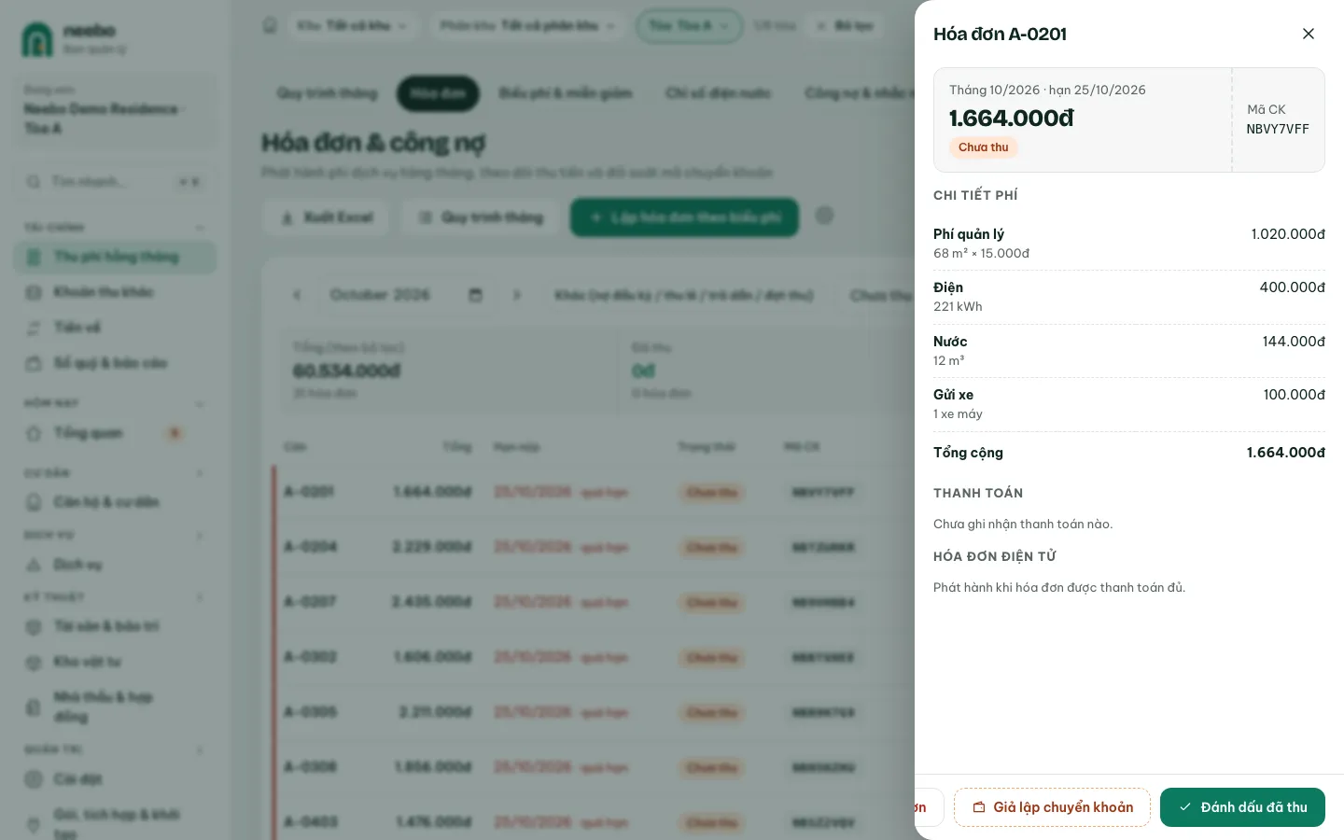Click the Gửi xe fee label
This screenshot has width=1344, height=840.
coord(953,395)
